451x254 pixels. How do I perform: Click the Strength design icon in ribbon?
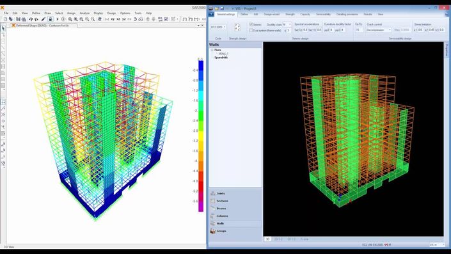pyautogui.click(x=237, y=28)
